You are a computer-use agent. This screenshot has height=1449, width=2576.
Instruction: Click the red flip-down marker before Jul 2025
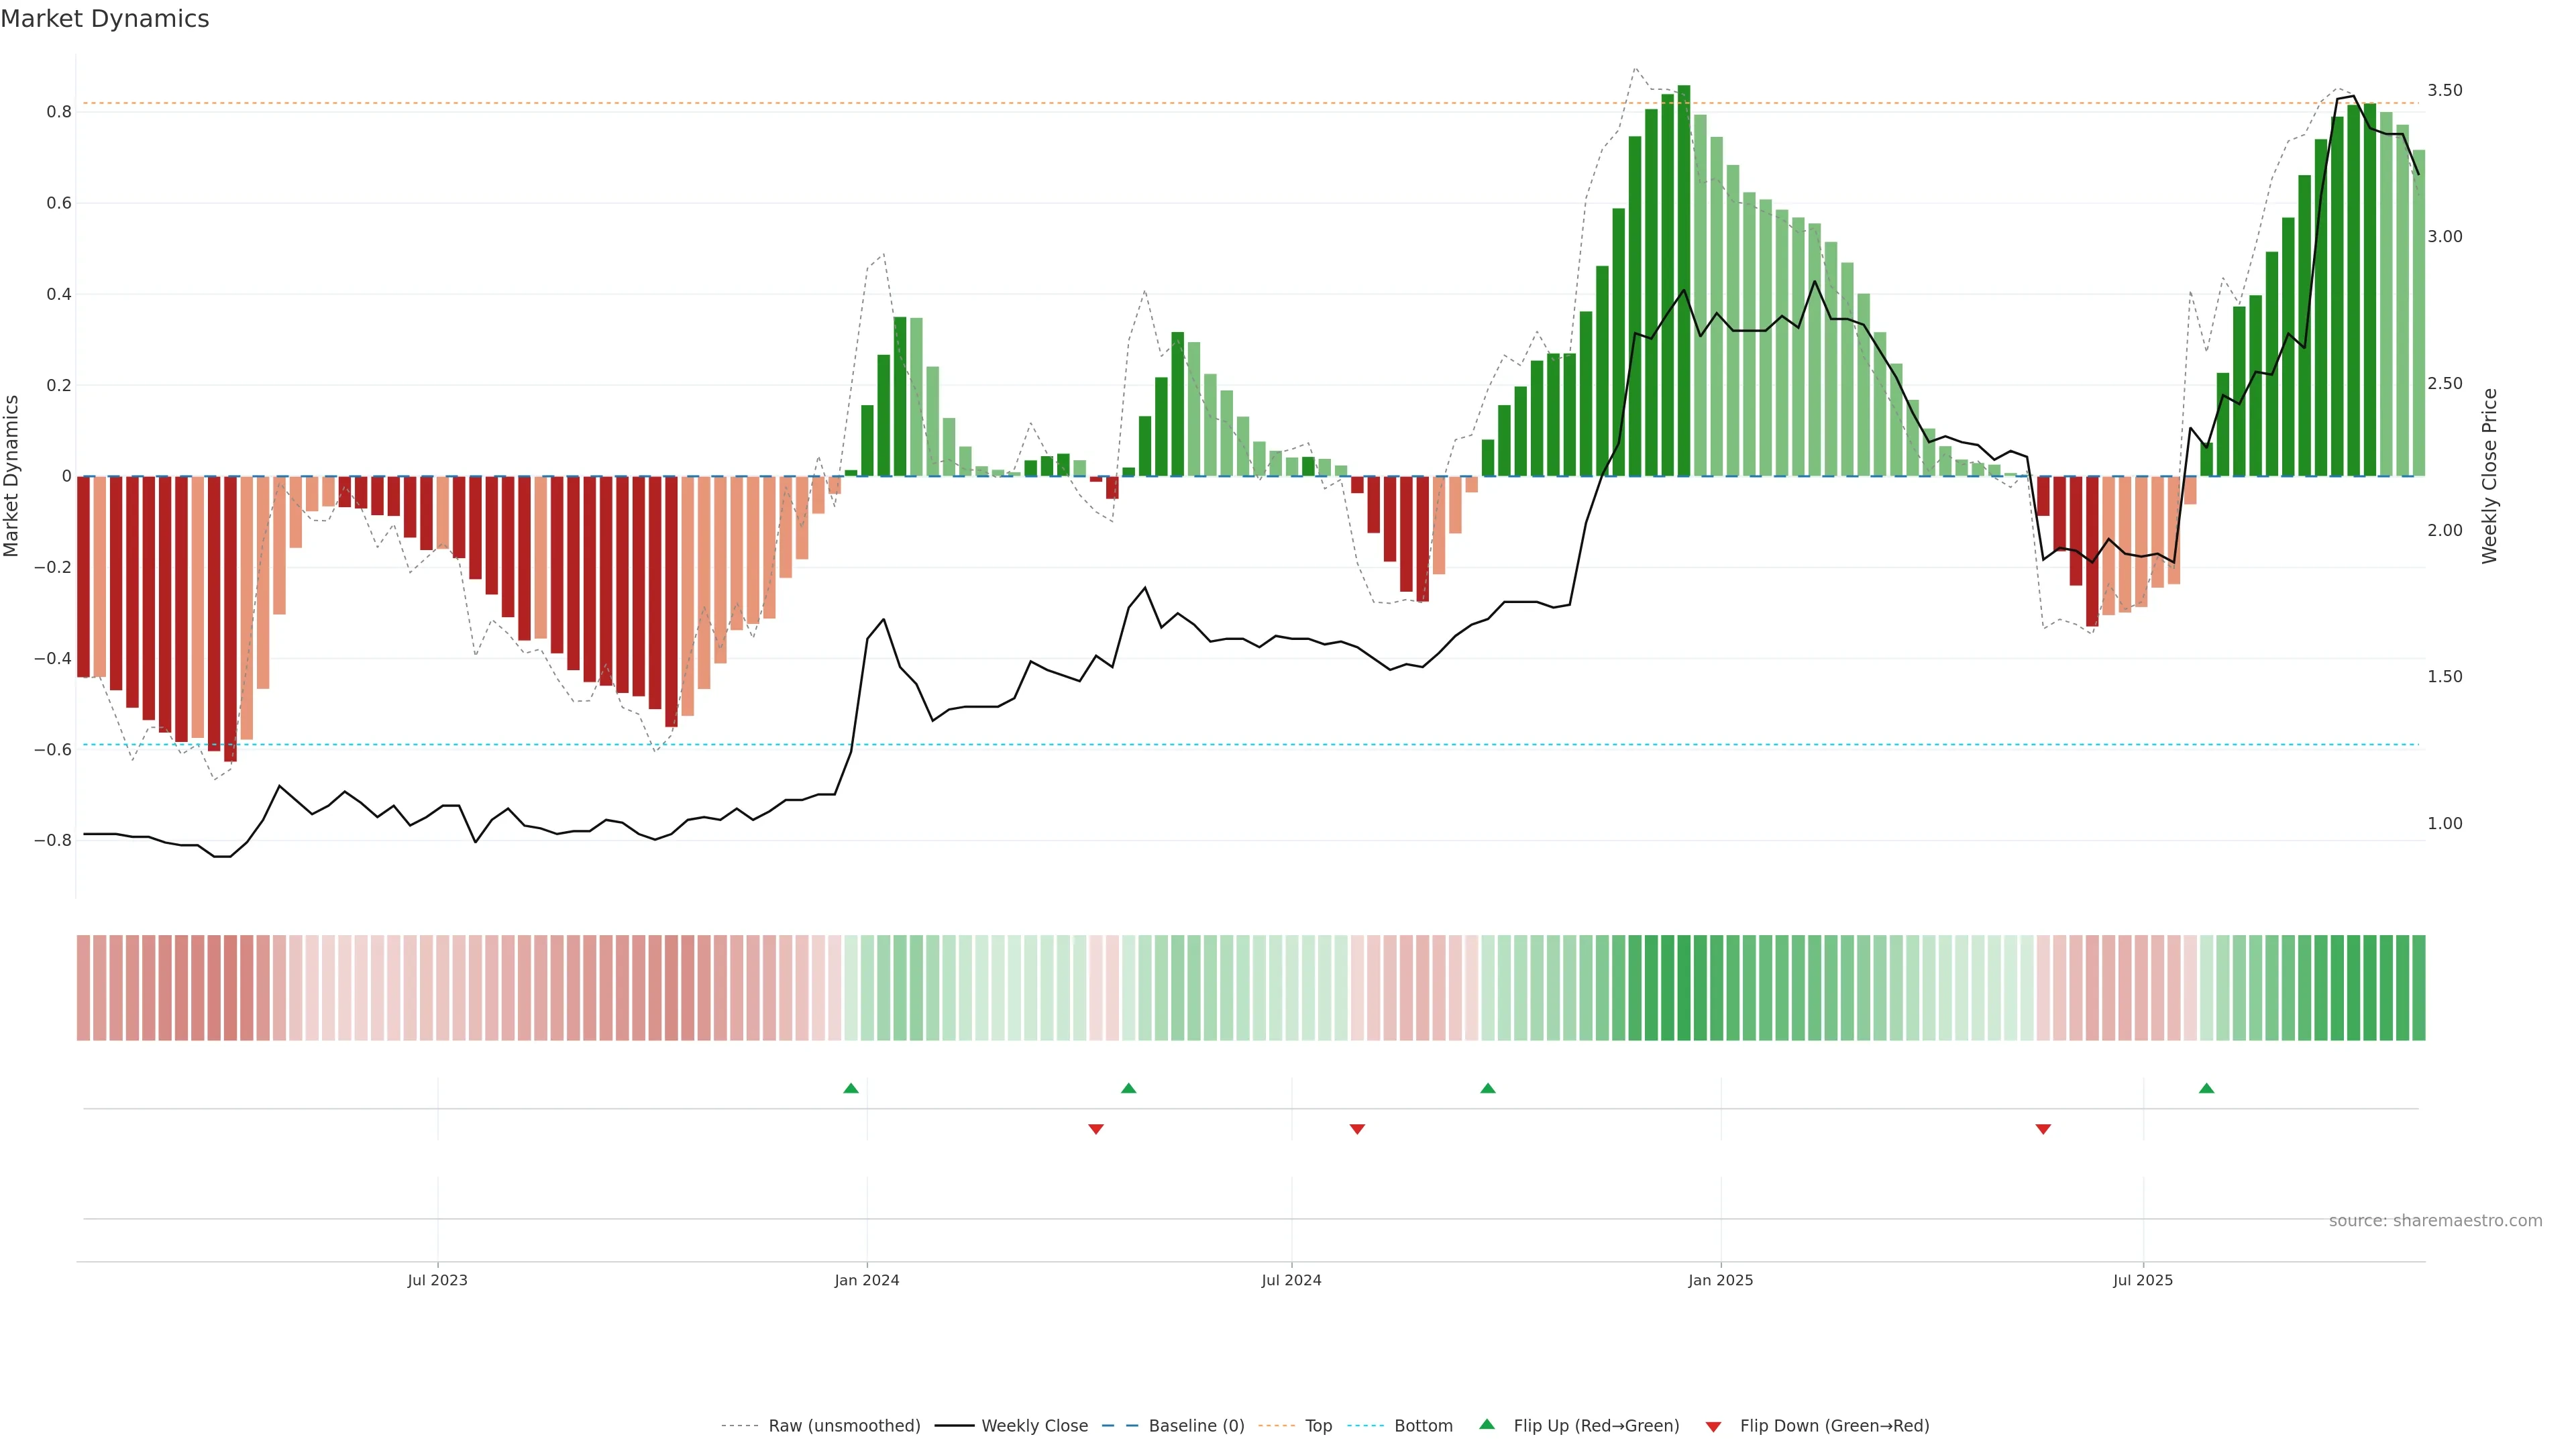[x=2043, y=1129]
